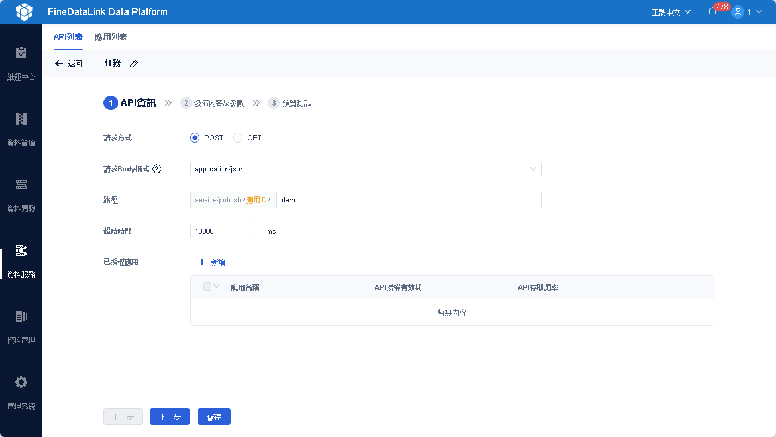Click the back arrow 返回
This screenshot has width=776, height=437.
pos(69,64)
